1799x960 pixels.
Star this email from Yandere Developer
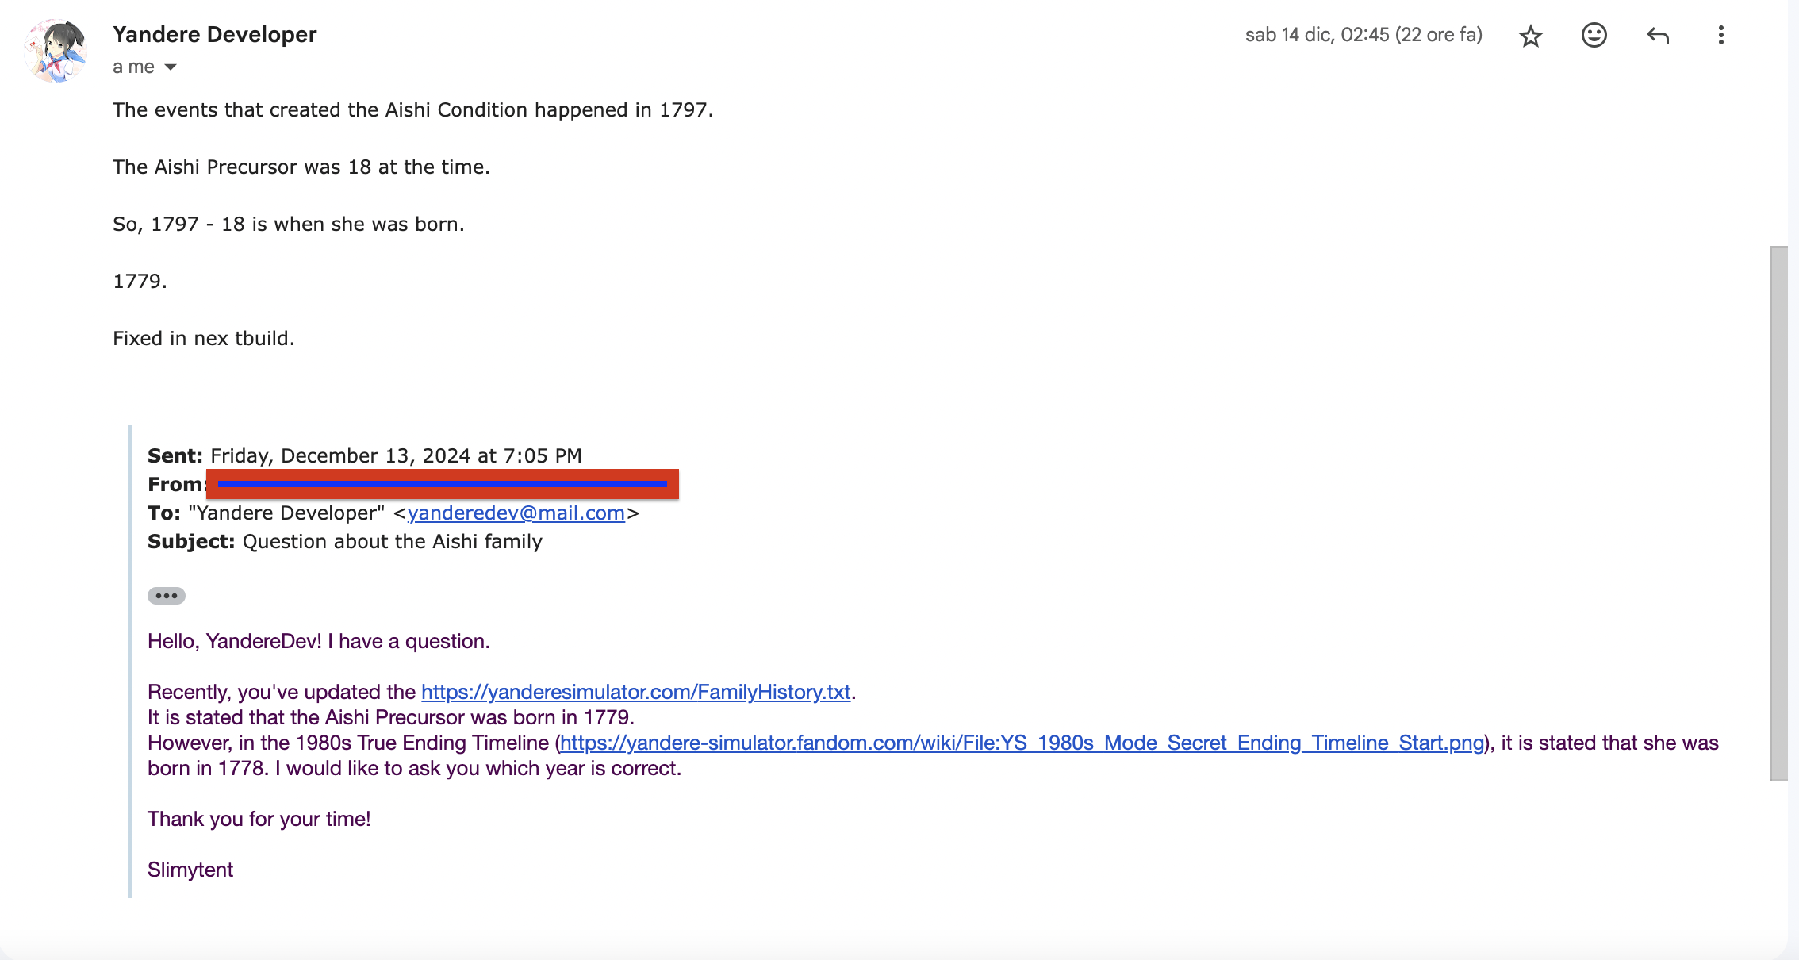pyautogui.click(x=1530, y=36)
